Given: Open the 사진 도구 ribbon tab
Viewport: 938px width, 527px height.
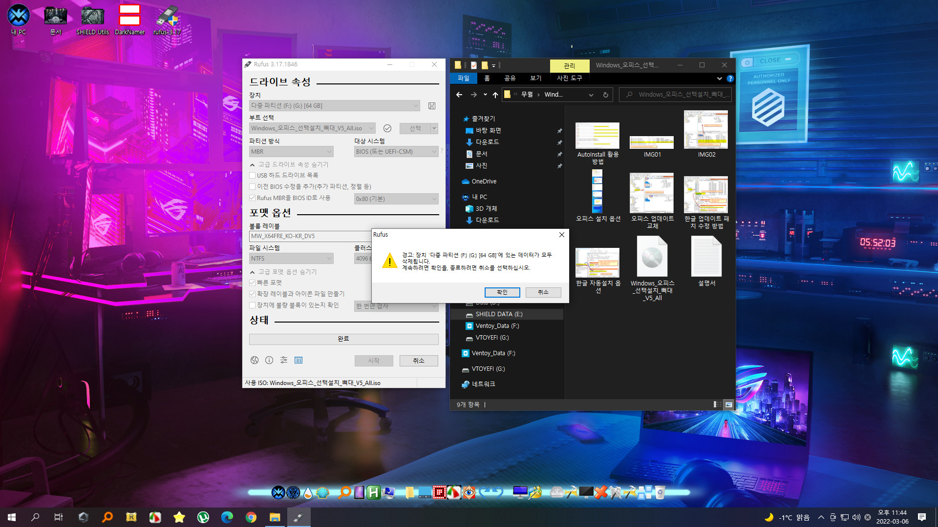Looking at the screenshot, I should coord(570,78).
